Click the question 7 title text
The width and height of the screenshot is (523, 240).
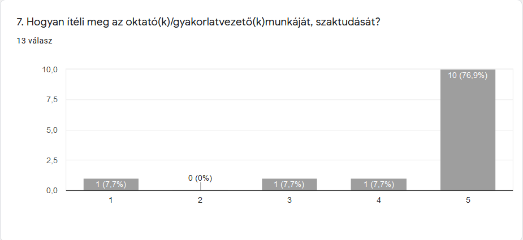[198, 23]
